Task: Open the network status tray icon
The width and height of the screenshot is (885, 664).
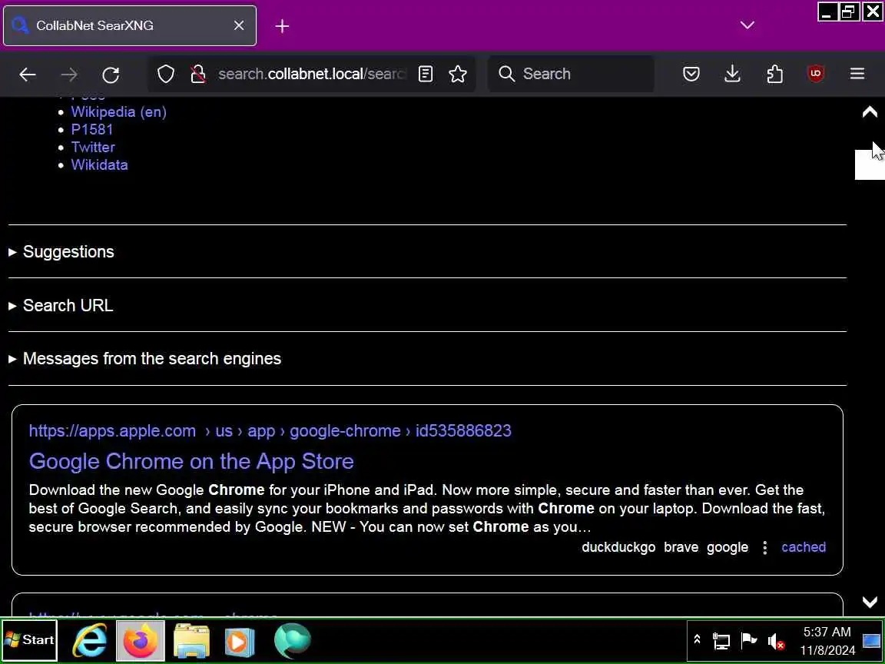Action: pos(721,641)
